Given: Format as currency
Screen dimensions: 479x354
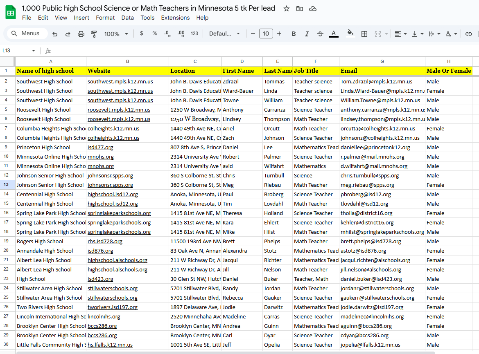Looking at the screenshot, I should [x=141, y=34].
